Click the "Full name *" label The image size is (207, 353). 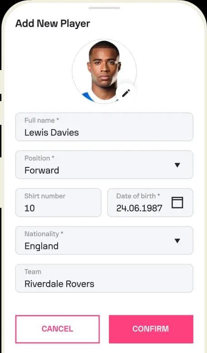42,120
